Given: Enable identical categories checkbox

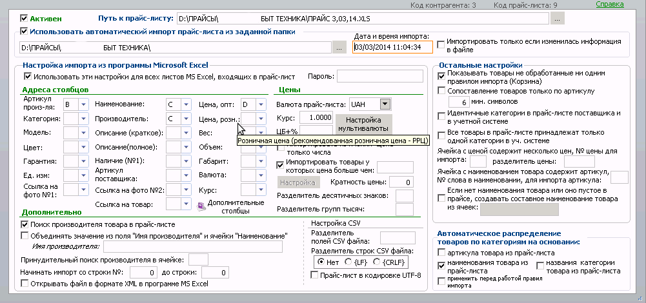Looking at the screenshot, I should [441, 115].
